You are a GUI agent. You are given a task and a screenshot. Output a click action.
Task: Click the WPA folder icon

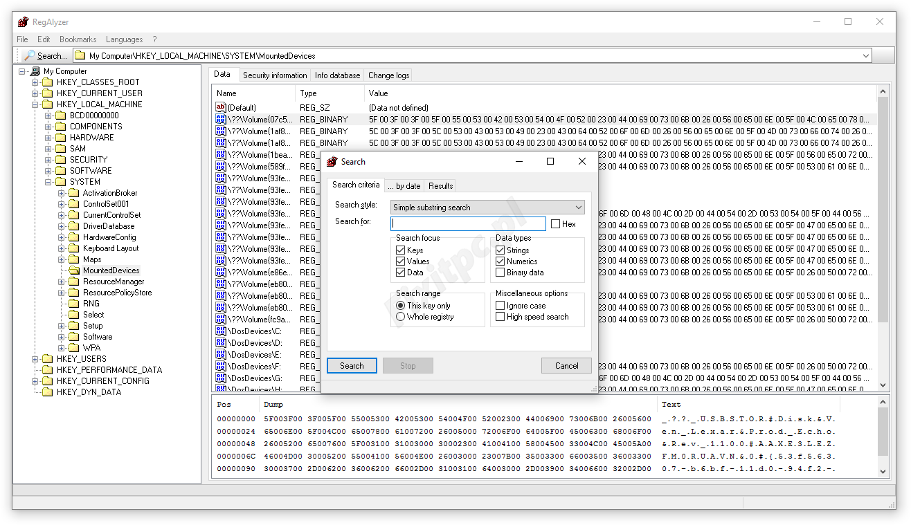73,348
